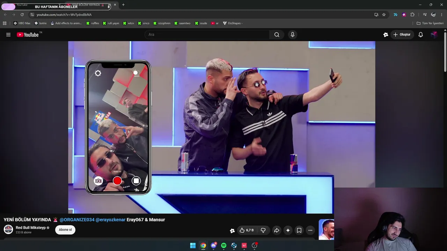Focus the YouTube Ara search field
The width and height of the screenshot is (447, 251).
tap(207, 35)
